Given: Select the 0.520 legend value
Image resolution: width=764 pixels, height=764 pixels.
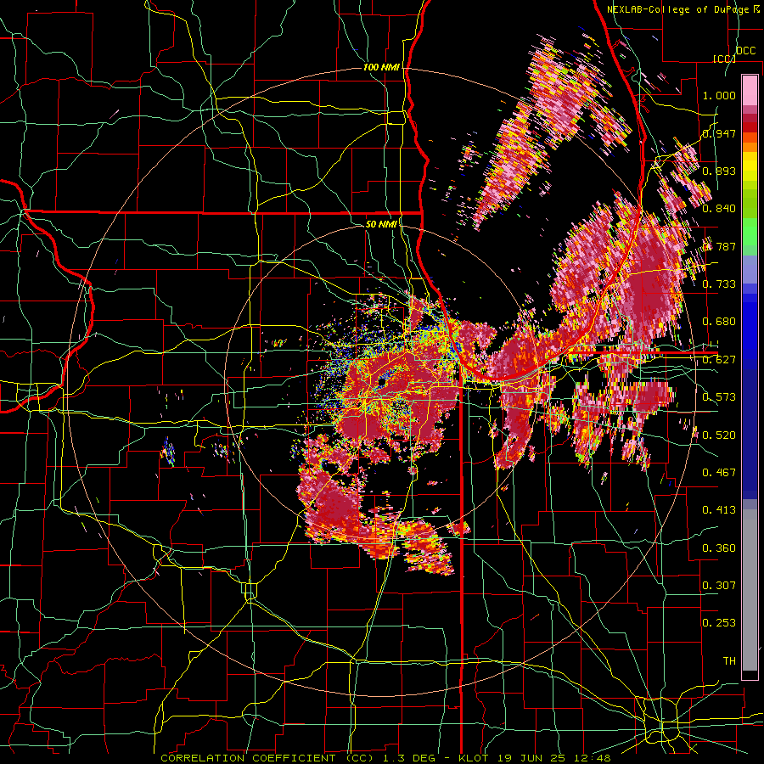Looking at the screenshot, I should pos(719,435).
